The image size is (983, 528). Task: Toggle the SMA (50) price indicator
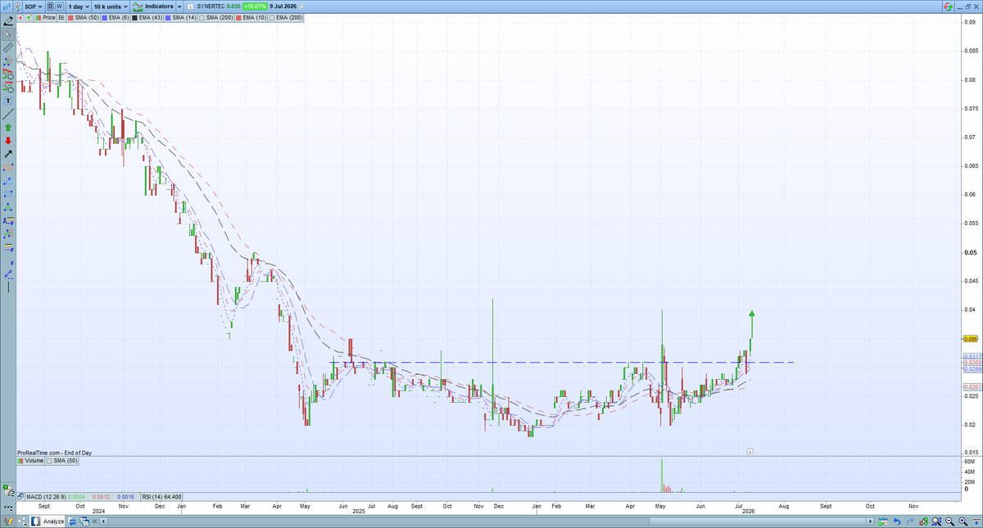(83, 18)
